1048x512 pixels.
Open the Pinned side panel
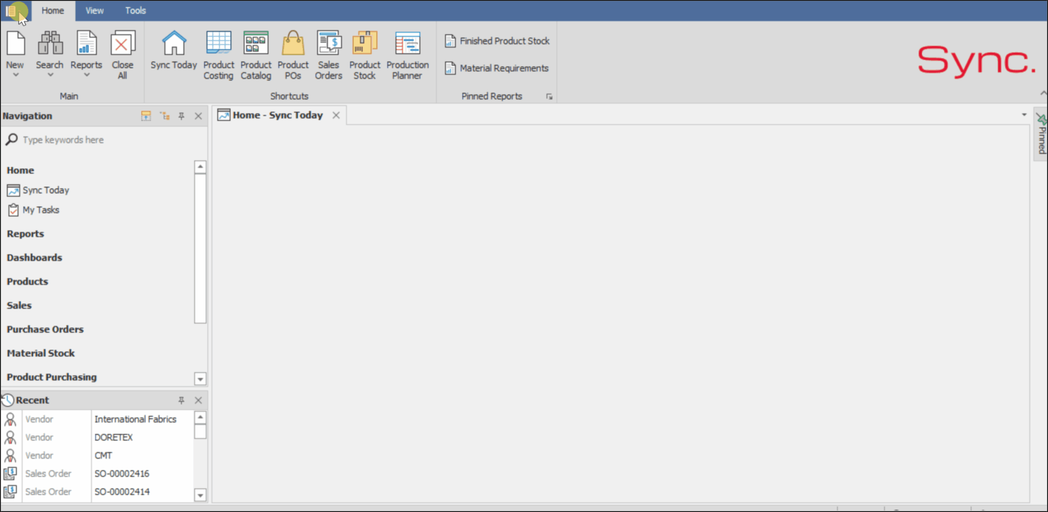(x=1041, y=133)
